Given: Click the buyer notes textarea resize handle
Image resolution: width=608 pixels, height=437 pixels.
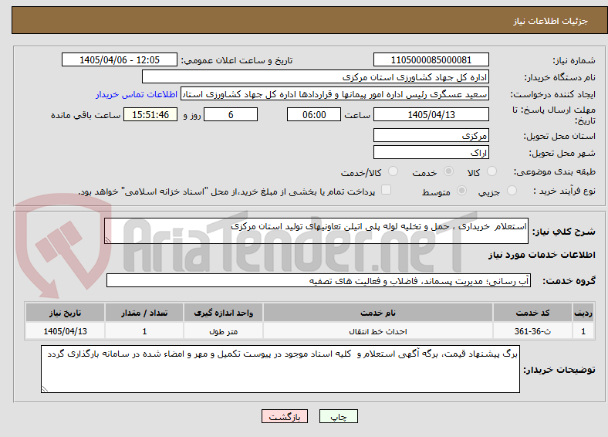Looking at the screenshot, I should (x=45, y=388).
